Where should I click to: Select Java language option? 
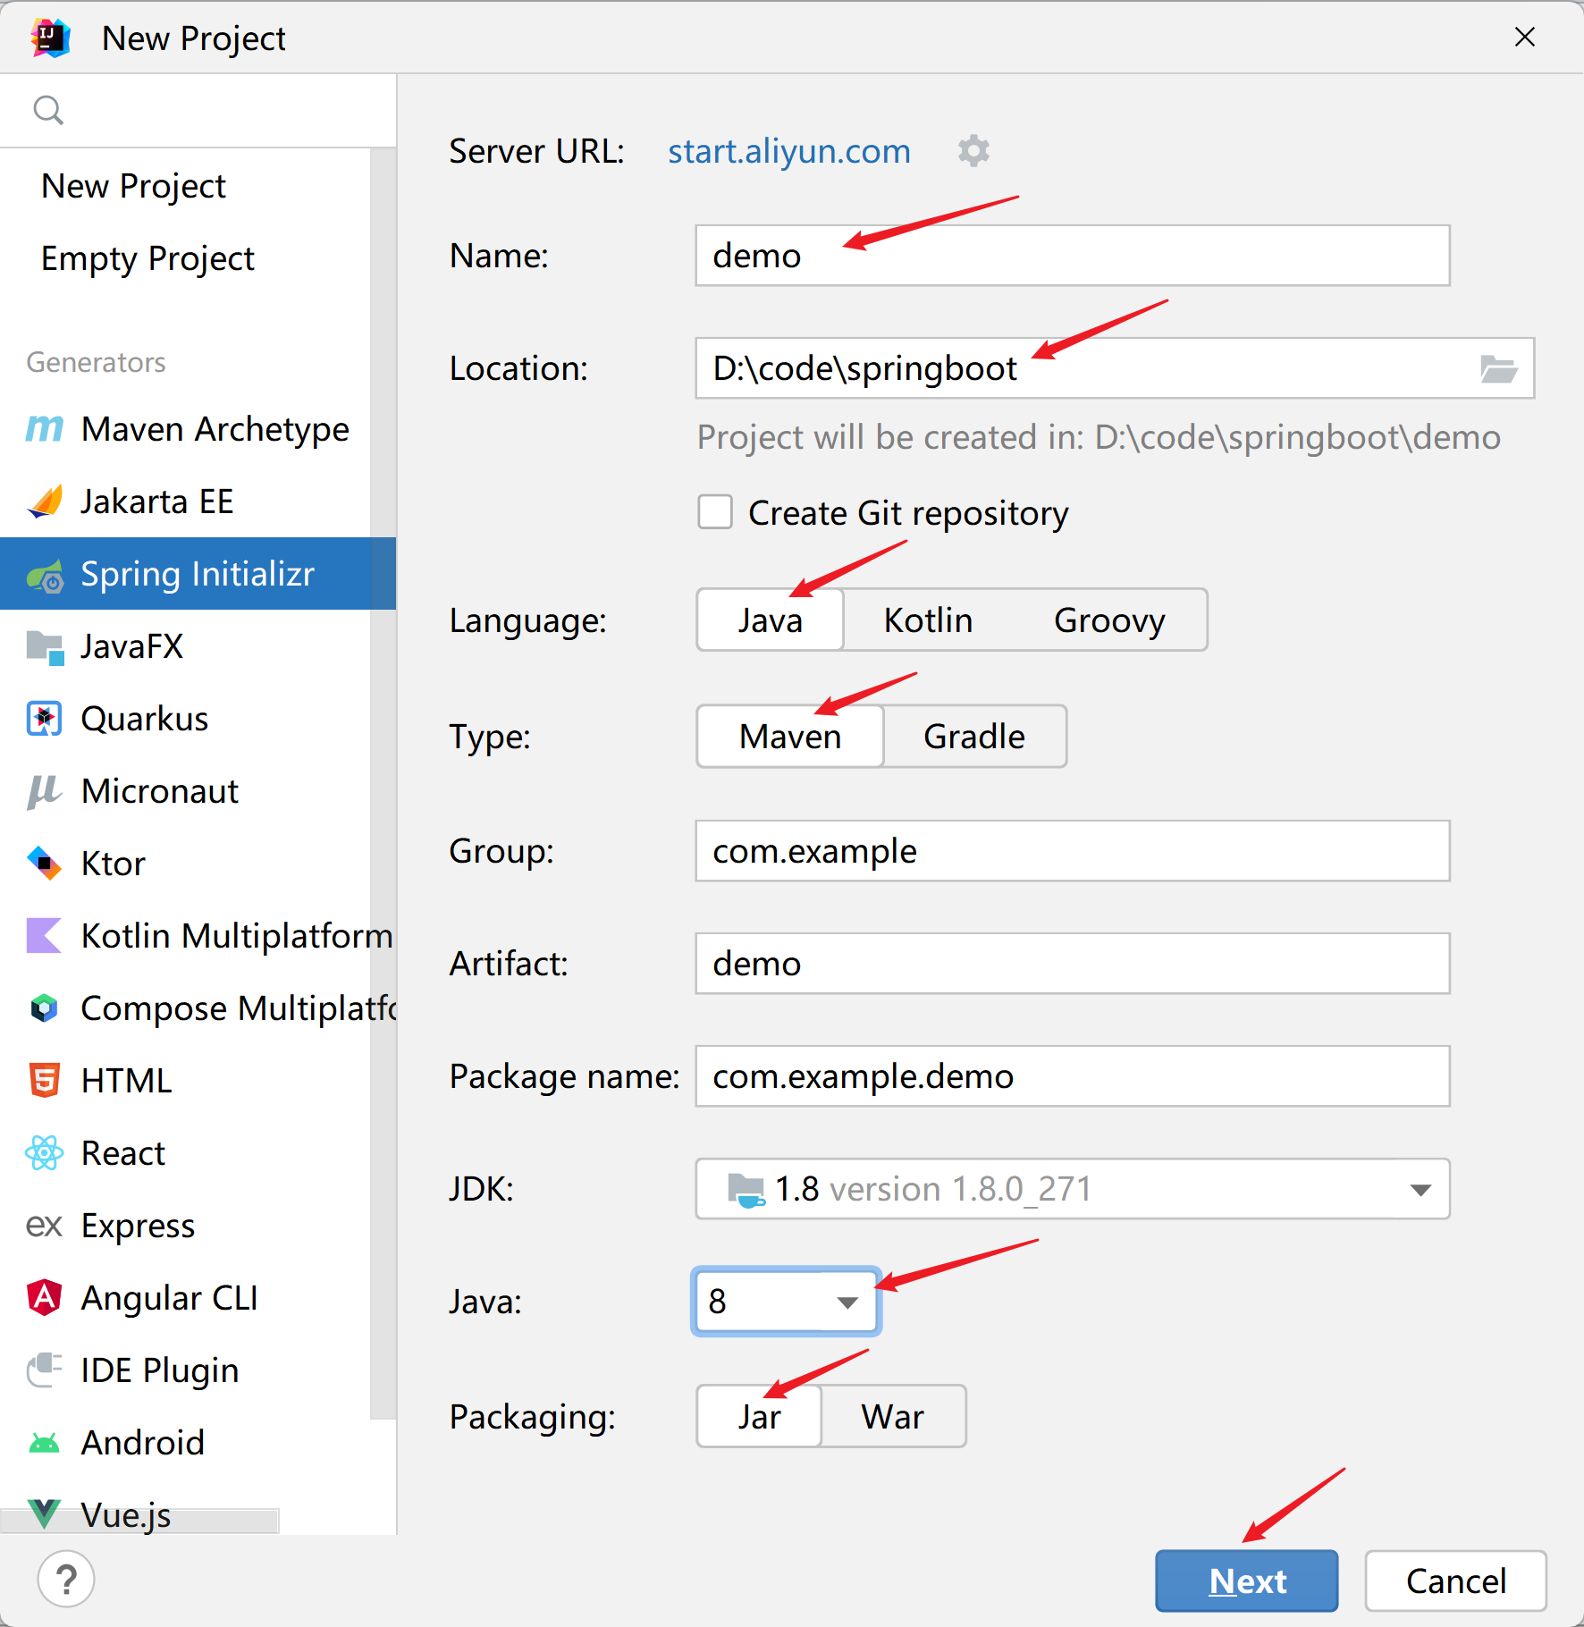(771, 620)
